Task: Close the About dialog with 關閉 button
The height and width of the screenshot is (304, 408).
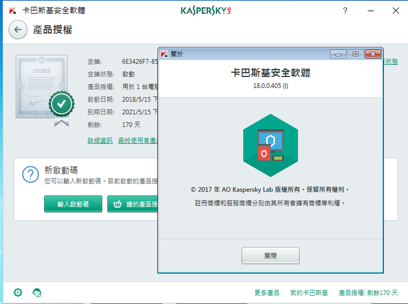Action: [270, 256]
